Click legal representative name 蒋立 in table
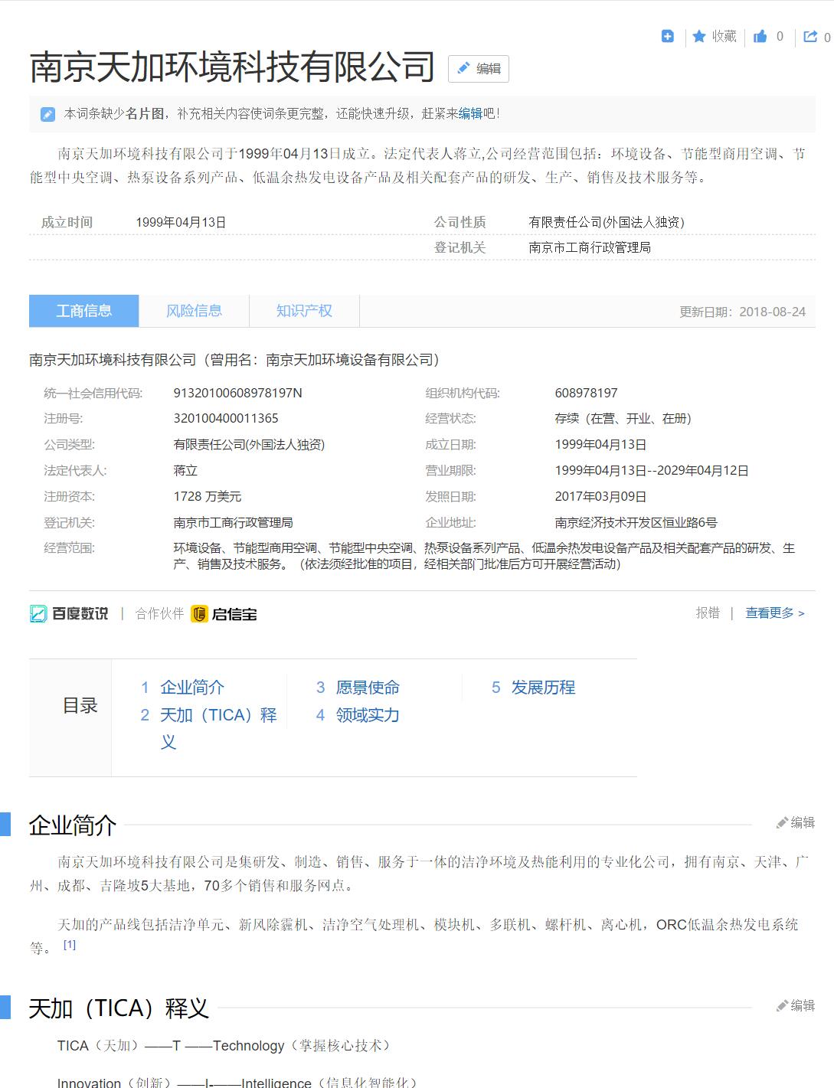834x1088 pixels. coord(185,470)
